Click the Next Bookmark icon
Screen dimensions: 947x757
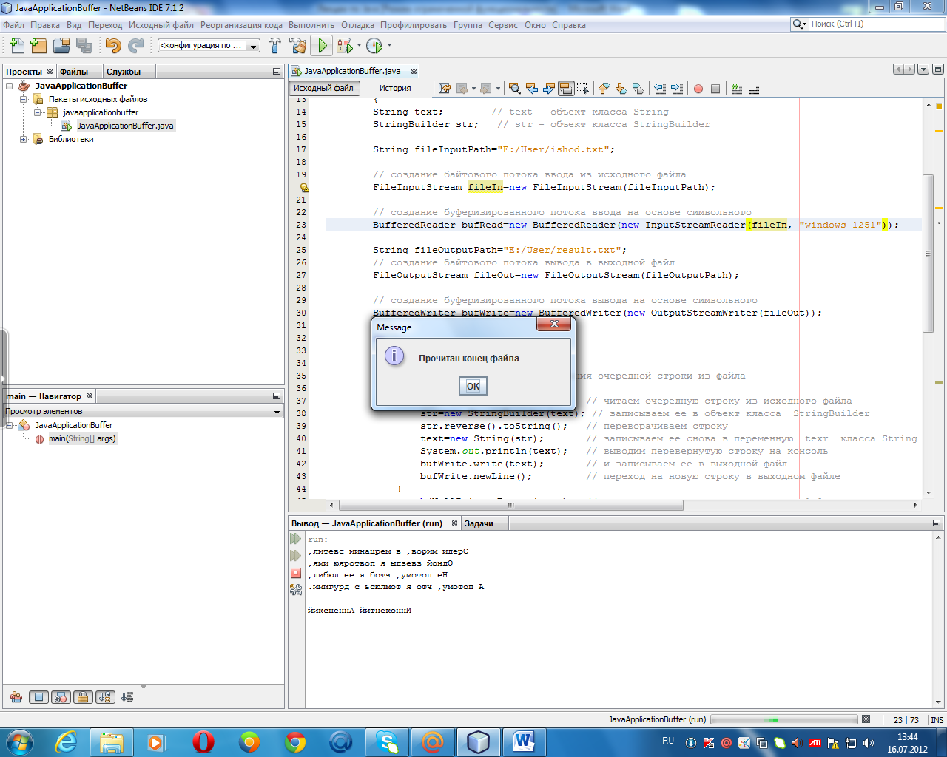pyautogui.click(x=621, y=89)
